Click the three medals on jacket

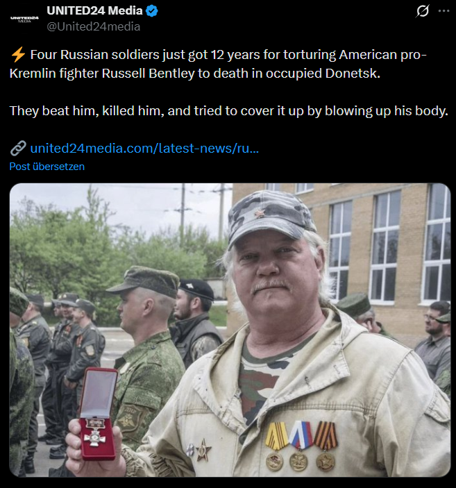[x=301, y=446]
